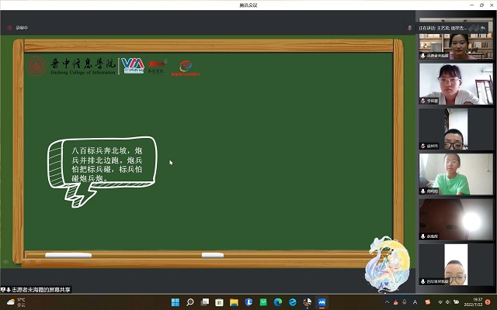The width and height of the screenshot is (497, 310).
Task: Select video tile with bright round light
Action: tap(456, 219)
